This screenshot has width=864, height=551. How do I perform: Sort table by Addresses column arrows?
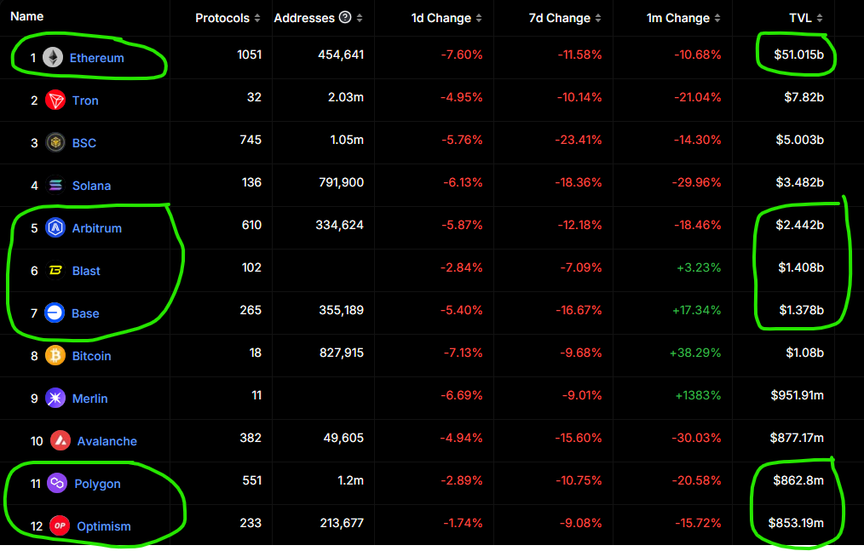point(360,18)
